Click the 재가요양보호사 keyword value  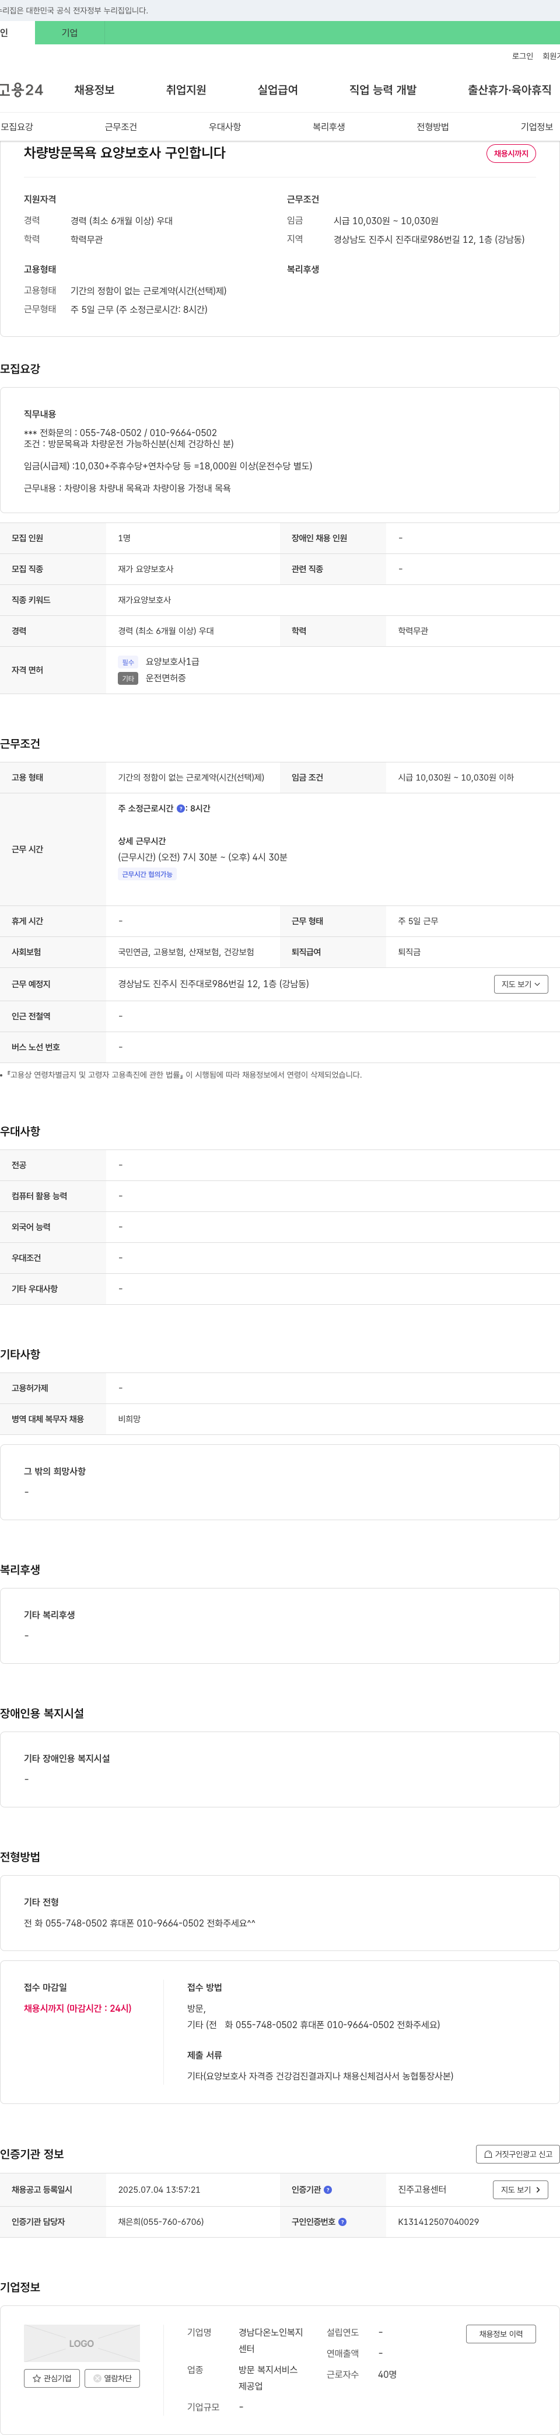click(145, 600)
